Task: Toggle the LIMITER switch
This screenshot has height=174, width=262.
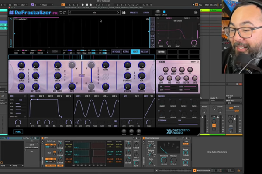Action: [164, 12]
